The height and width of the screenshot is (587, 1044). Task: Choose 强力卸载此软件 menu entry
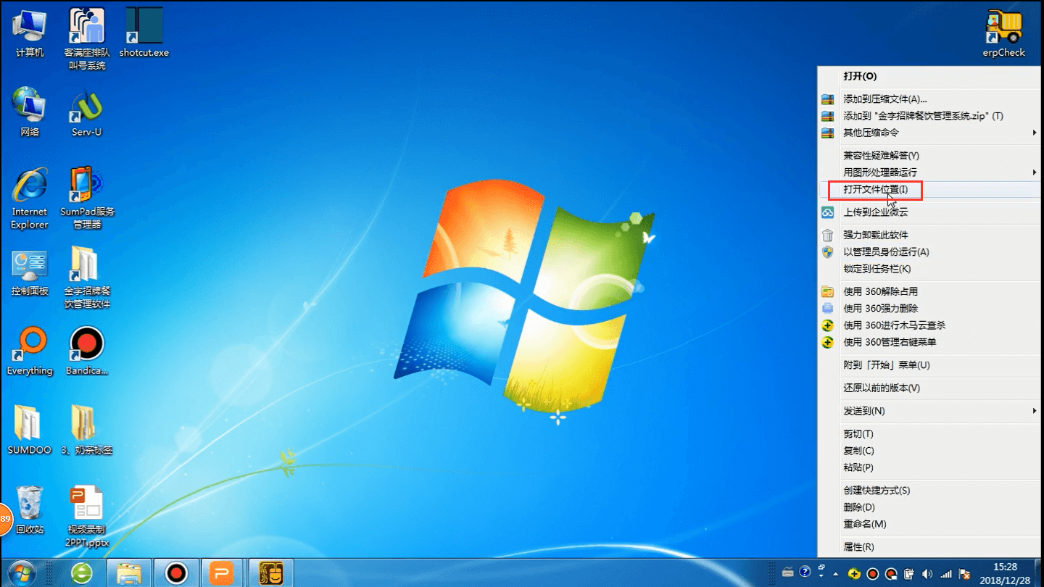click(x=929, y=236)
